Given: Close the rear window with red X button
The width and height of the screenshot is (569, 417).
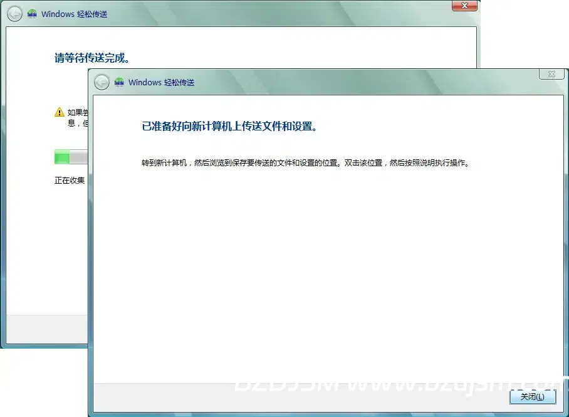Looking at the screenshot, I should click(x=464, y=6).
